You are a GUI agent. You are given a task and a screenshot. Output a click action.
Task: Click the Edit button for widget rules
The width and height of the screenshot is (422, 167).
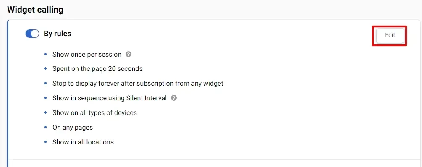[390, 35]
